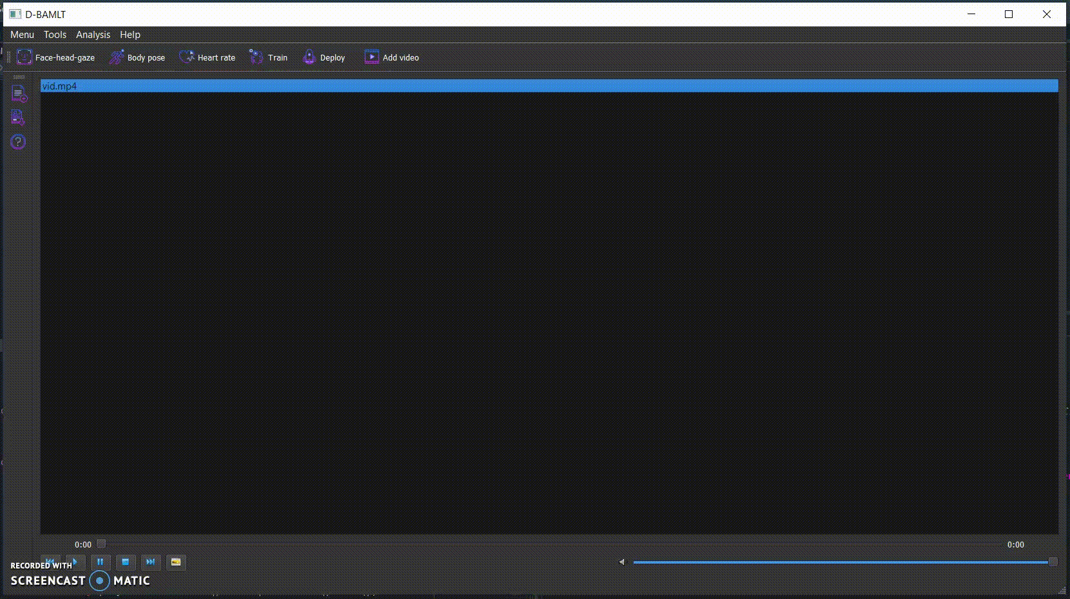Start the Heart rate tool

point(208,57)
